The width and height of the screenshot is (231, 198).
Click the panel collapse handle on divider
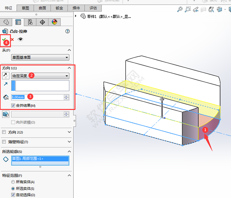click(75, 121)
